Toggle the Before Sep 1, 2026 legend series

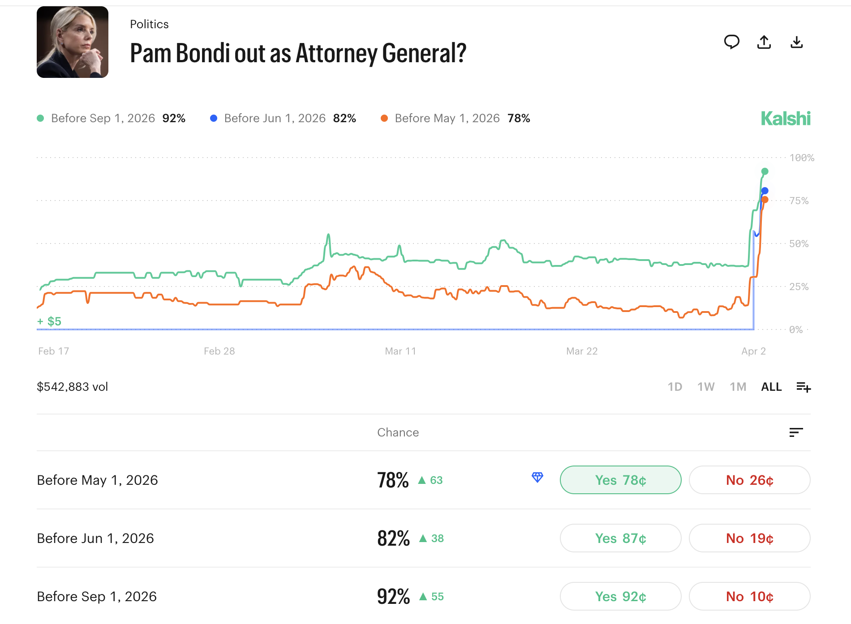[103, 118]
